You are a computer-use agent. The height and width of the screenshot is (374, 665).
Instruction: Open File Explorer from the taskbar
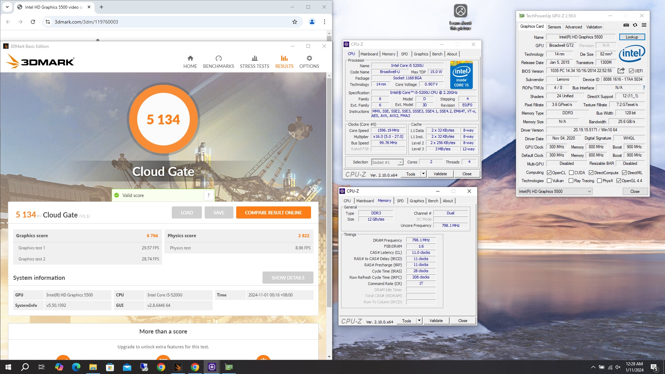point(93,367)
